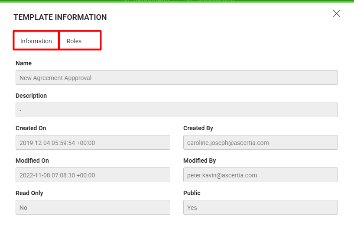
Task: Click the Modified On label
Action: pyautogui.click(x=32, y=161)
